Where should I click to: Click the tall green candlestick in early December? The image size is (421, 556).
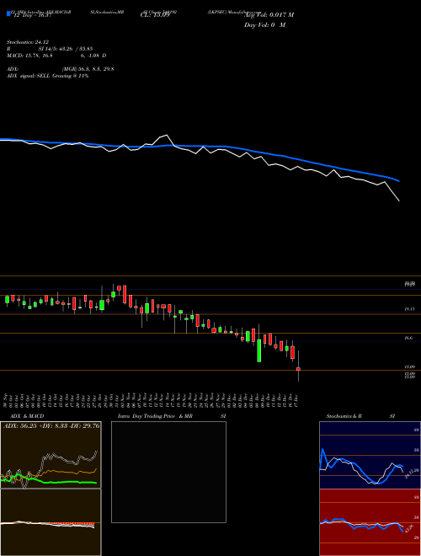point(259,350)
